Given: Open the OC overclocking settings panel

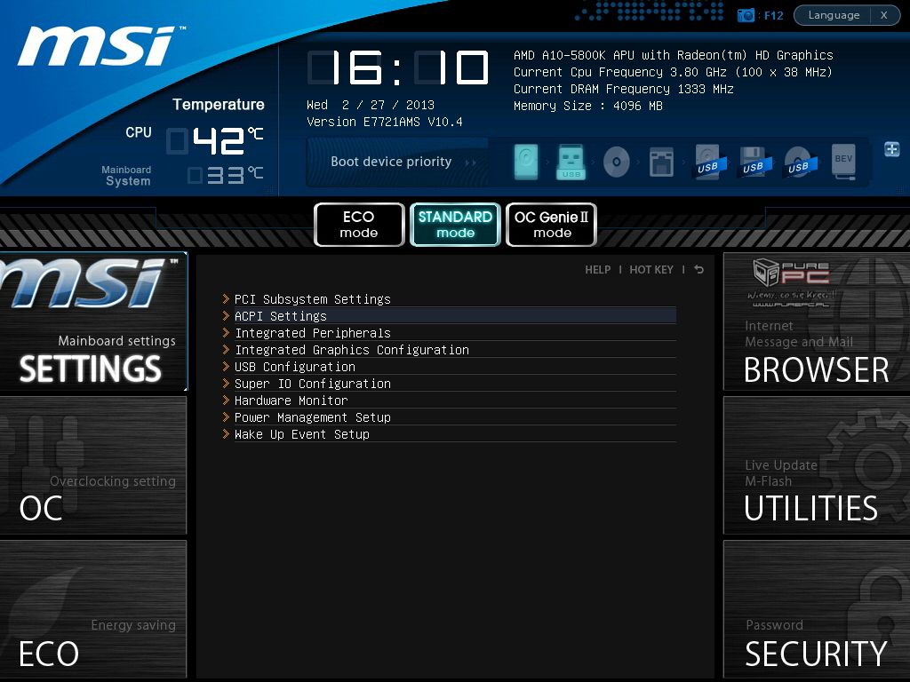Looking at the screenshot, I should pyautogui.click(x=93, y=465).
